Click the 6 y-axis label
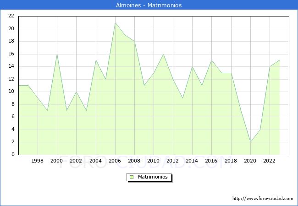298x206 pixels. 13,117
